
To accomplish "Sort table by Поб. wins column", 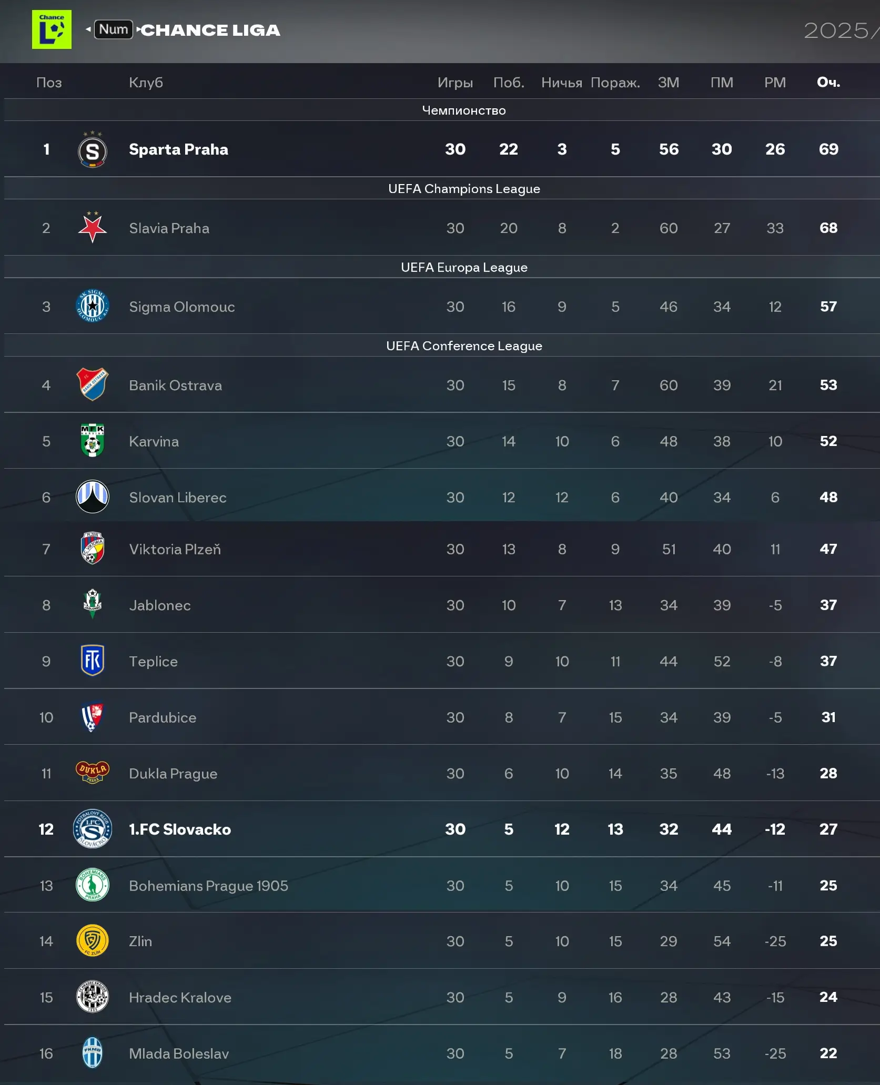I will tap(508, 82).
